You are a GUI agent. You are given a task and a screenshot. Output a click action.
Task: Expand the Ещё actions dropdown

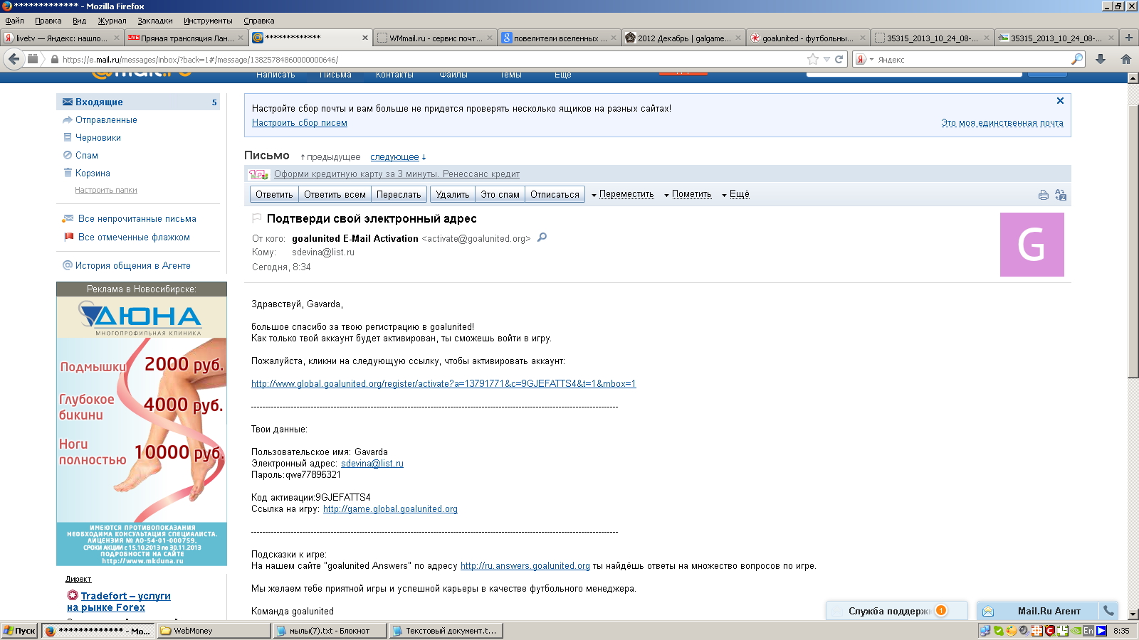tap(735, 194)
